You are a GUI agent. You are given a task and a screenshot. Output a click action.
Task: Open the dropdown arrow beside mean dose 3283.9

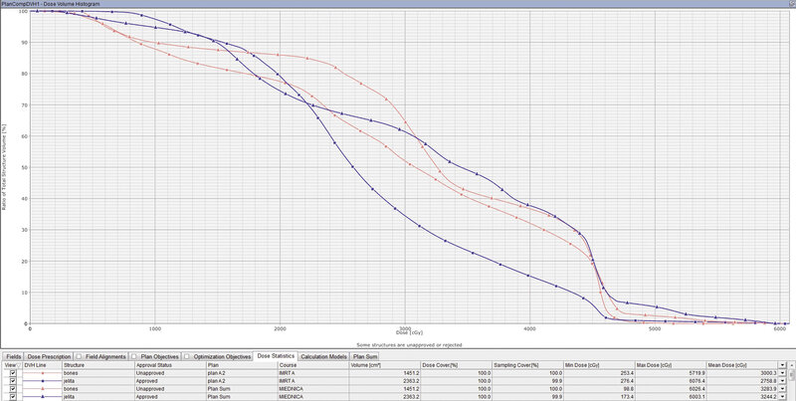coord(782,389)
